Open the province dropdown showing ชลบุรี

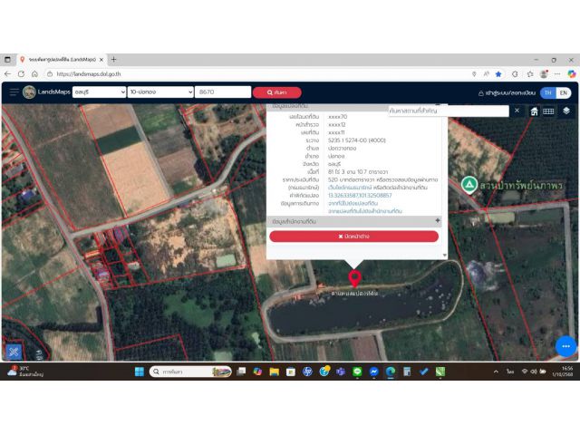coord(99,92)
